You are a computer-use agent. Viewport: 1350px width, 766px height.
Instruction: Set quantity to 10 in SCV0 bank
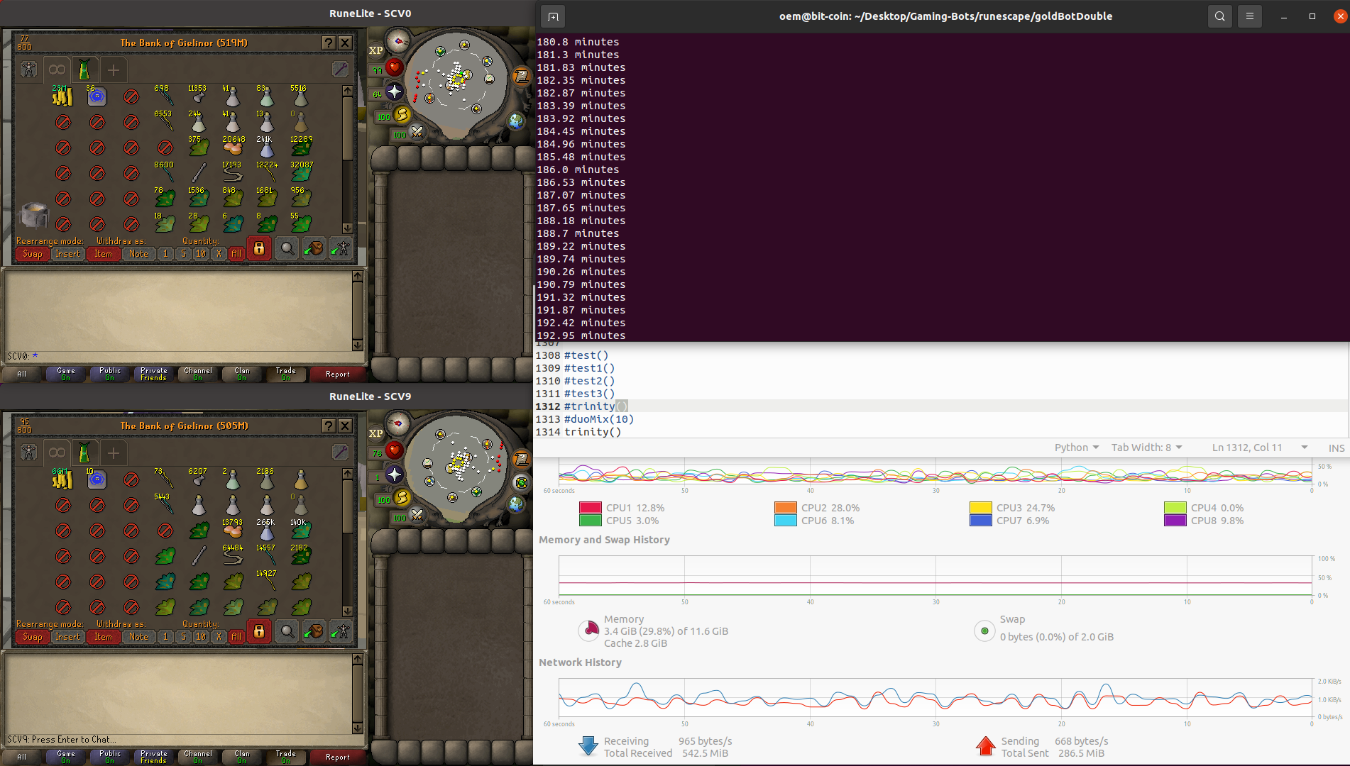[201, 253]
